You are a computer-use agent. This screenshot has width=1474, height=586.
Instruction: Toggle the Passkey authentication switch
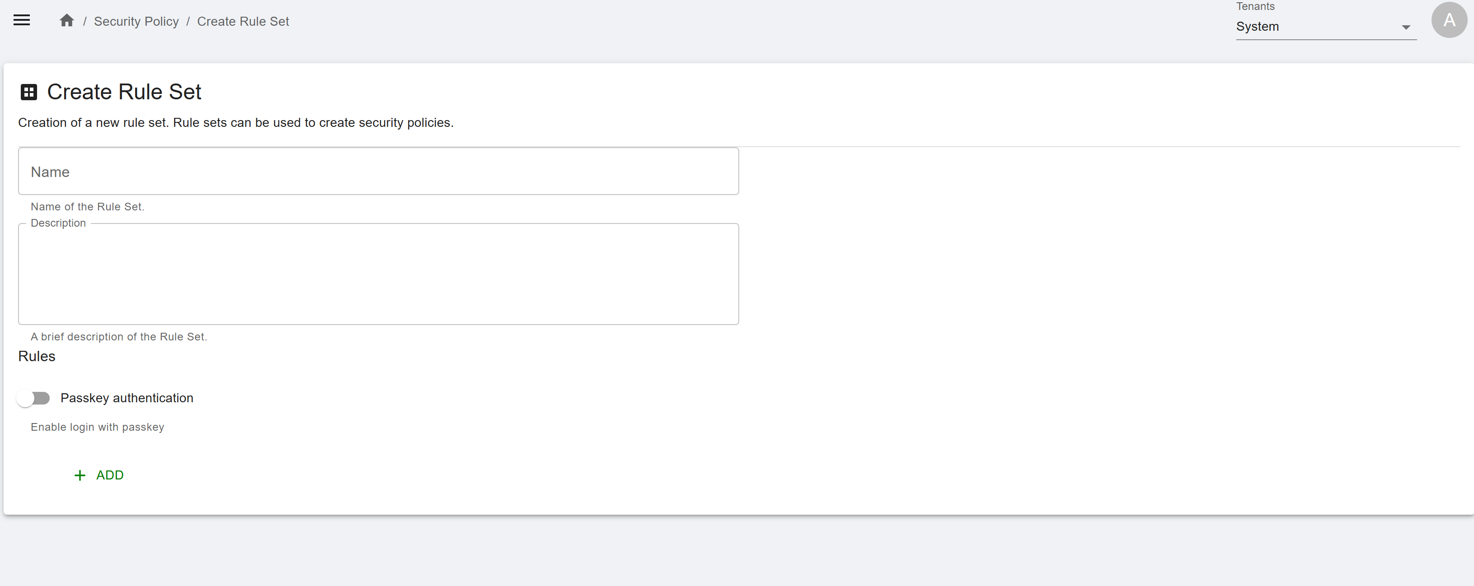(x=33, y=398)
